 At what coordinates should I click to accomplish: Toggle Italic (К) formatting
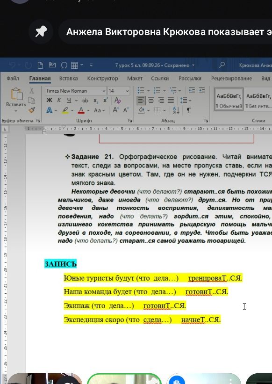click(59, 100)
